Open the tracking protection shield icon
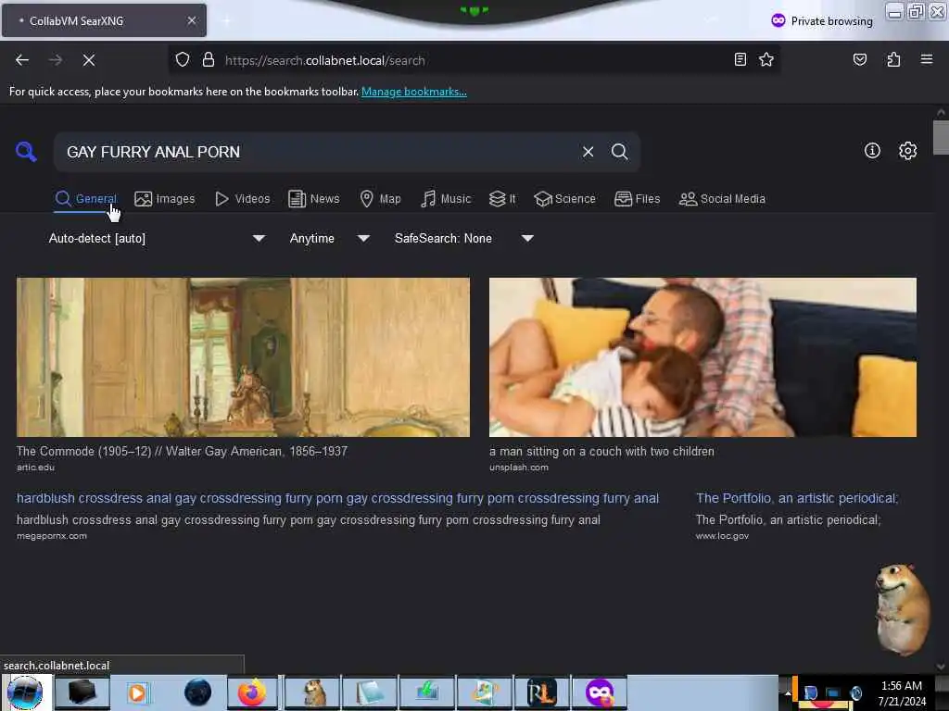The image size is (949, 711). pos(183,60)
